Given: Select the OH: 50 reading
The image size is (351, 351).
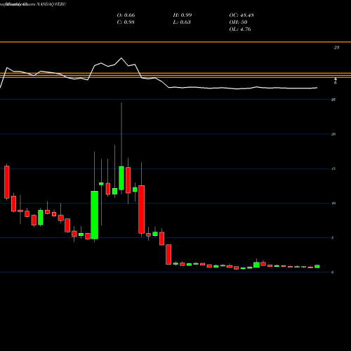Looking at the screenshot, I should 238,22.
